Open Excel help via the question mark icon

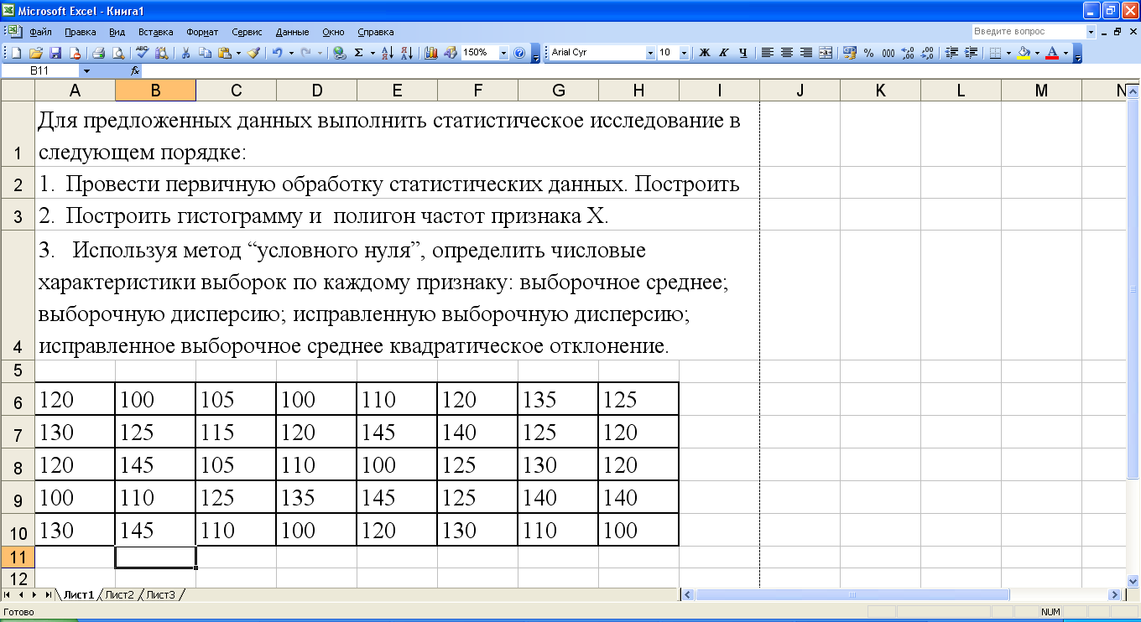click(519, 53)
